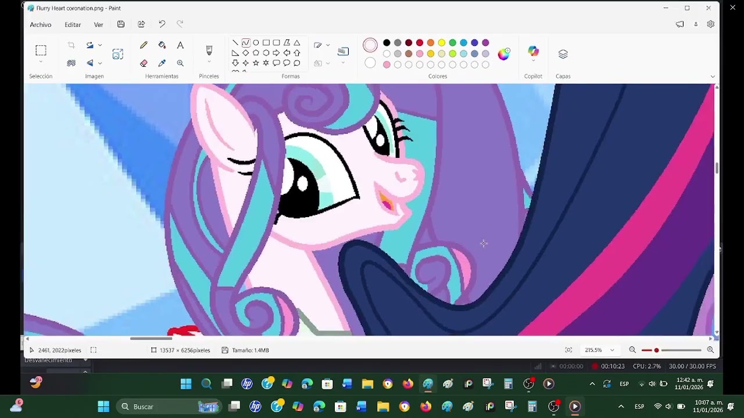
Task: Toggle the Capas layers panel
Action: [x=563, y=54]
